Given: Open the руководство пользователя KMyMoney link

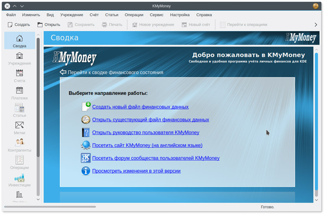Looking at the screenshot, I should 146,133.
